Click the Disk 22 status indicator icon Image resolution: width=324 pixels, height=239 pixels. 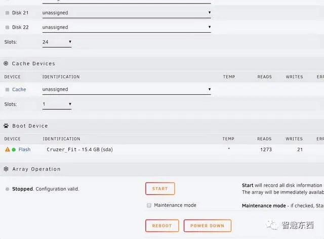tap(7, 27)
